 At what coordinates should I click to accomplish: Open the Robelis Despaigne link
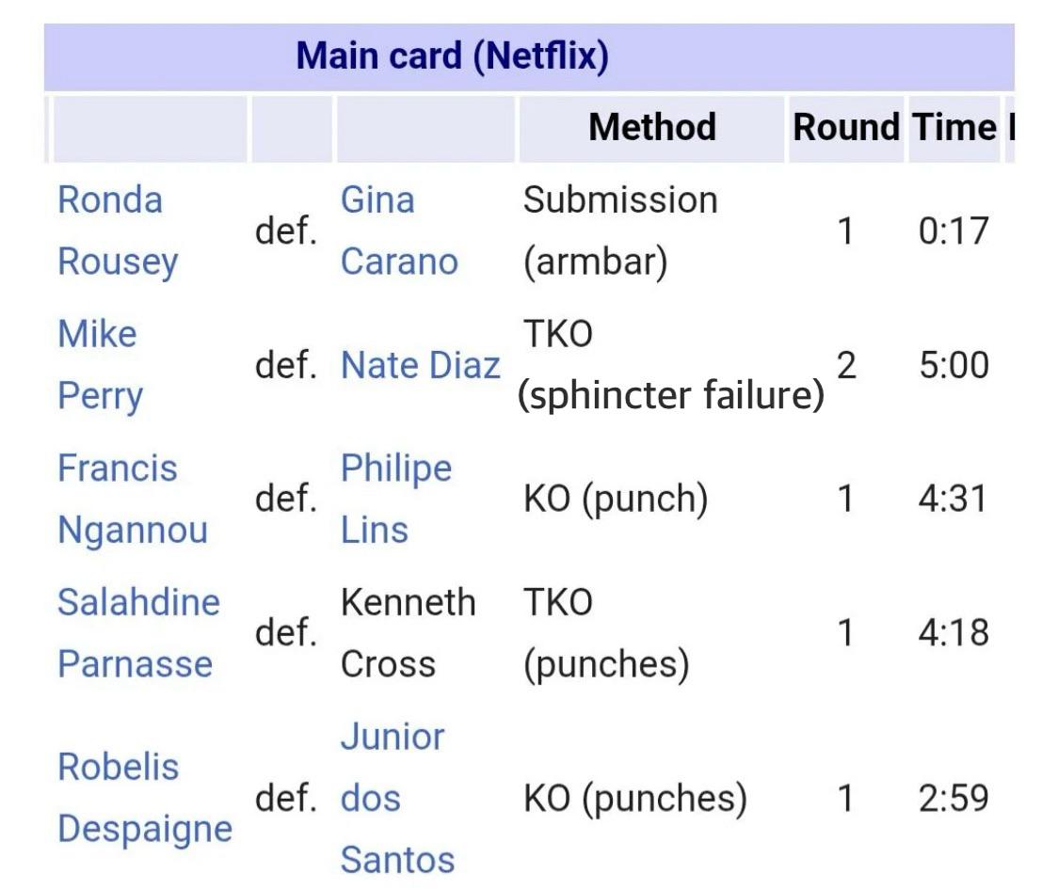(x=145, y=798)
